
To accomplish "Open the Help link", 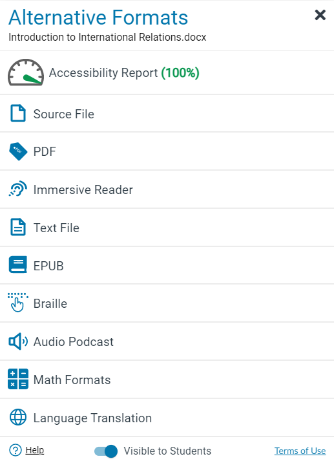I will click(35, 450).
